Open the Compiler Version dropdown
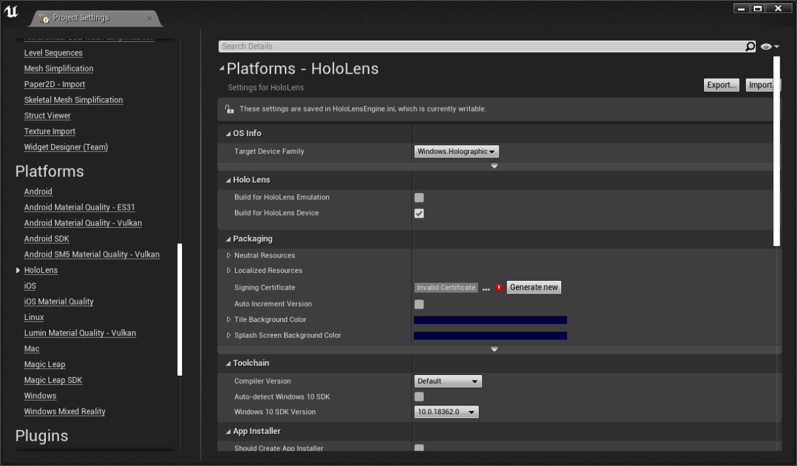This screenshot has width=797, height=466. click(x=448, y=381)
